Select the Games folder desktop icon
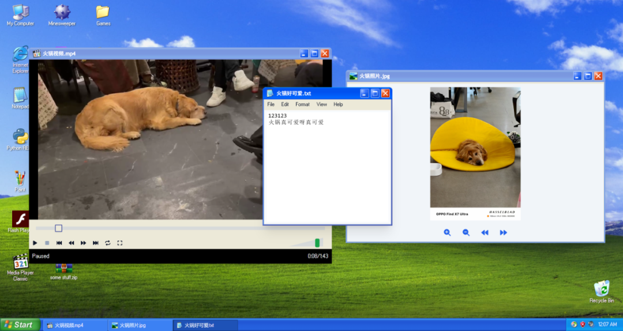 tap(103, 16)
